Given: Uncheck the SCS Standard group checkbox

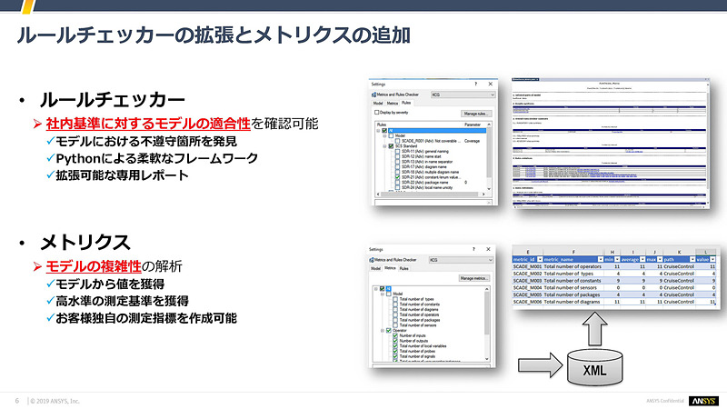Looking at the screenshot, I should [x=391, y=146].
